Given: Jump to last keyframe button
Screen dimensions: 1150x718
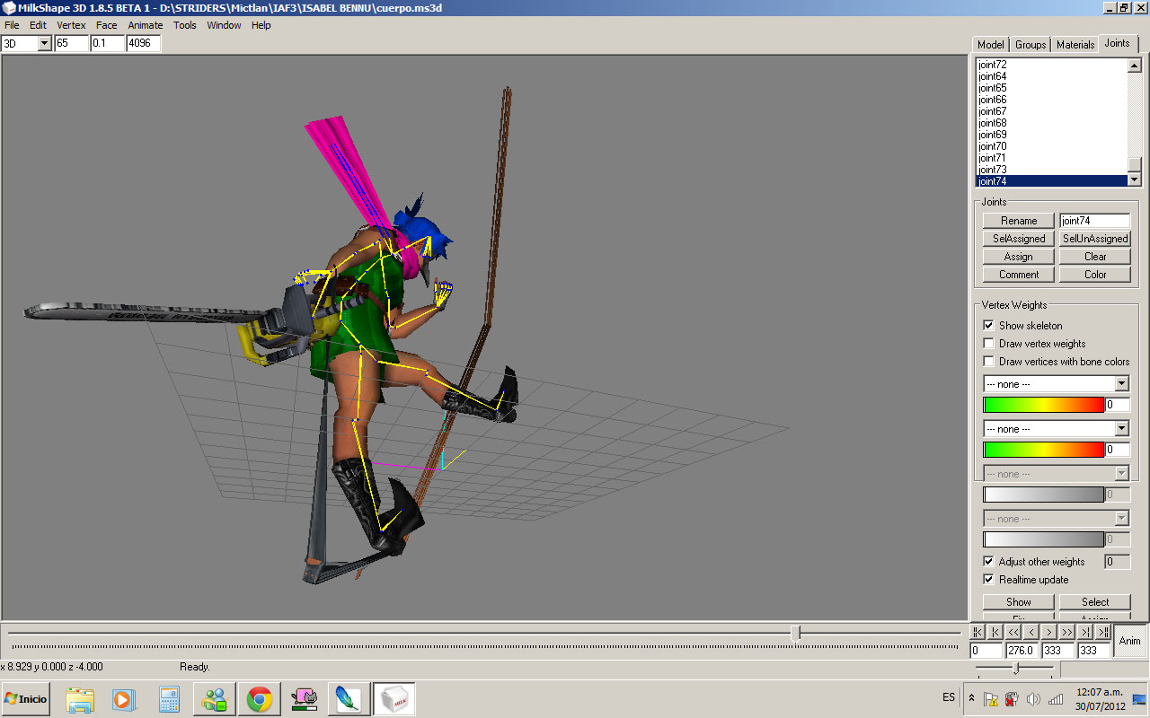Looking at the screenshot, I should (1103, 632).
